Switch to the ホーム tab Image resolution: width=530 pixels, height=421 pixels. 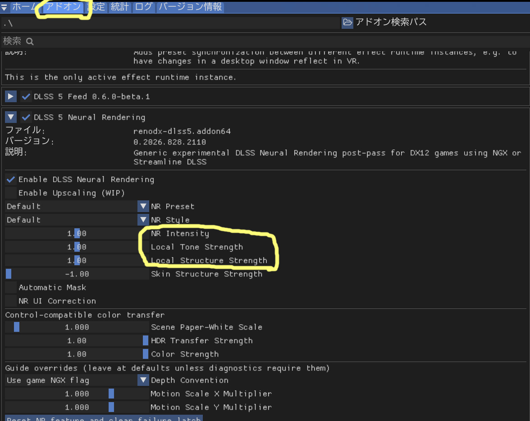click(x=23, y=7)
